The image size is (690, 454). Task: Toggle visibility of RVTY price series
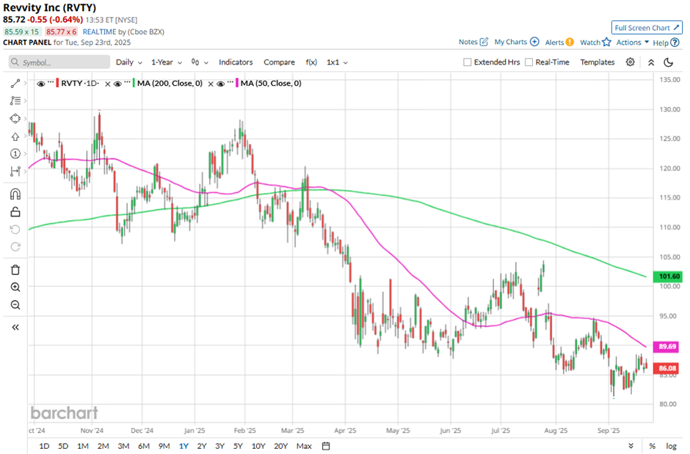click(x=40, y=84)
